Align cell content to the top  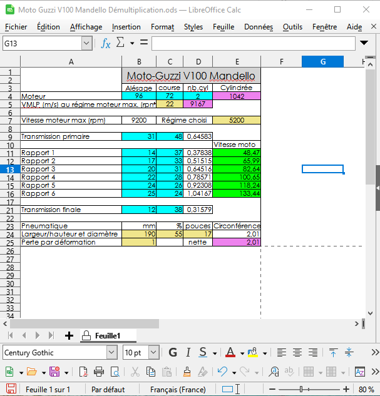333,352
